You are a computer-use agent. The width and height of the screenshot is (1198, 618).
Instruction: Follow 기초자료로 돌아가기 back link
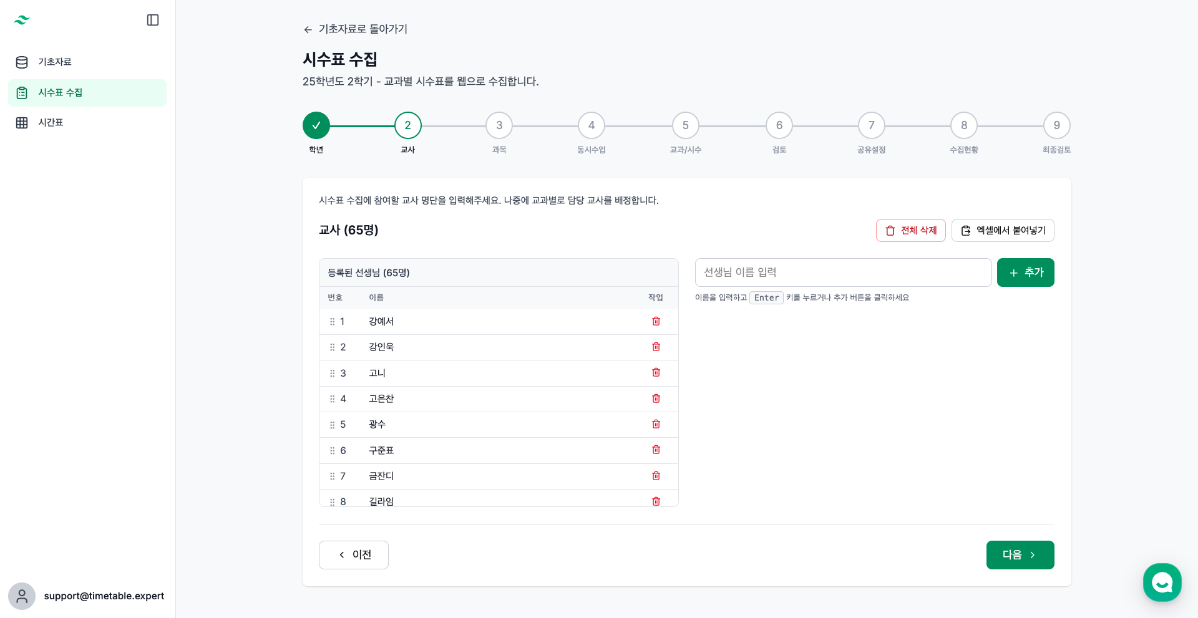[355, 29]
